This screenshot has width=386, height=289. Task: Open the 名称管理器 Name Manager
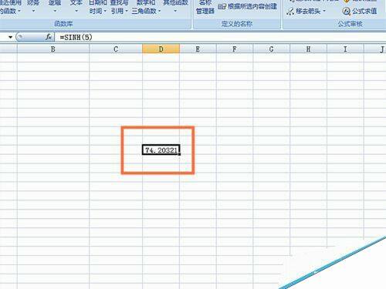click(205, 7)
